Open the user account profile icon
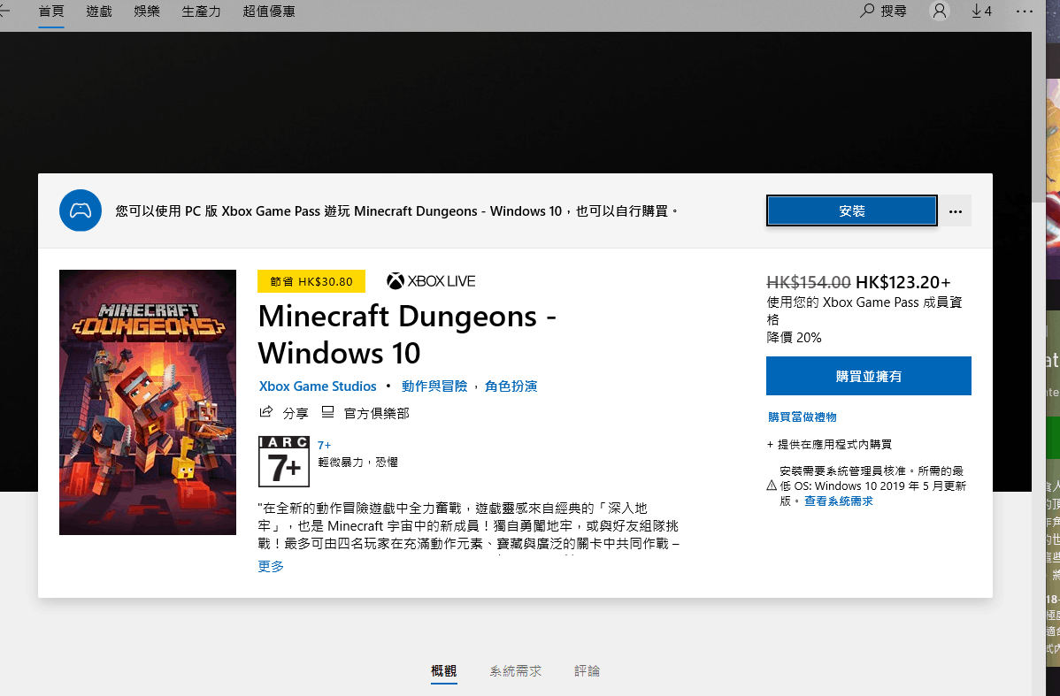 coord(940,11)
